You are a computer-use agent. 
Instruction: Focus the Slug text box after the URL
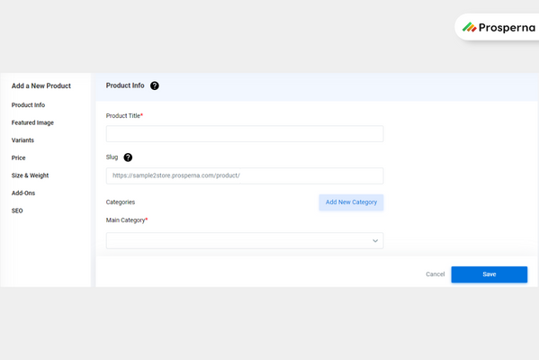click(311, 175)
